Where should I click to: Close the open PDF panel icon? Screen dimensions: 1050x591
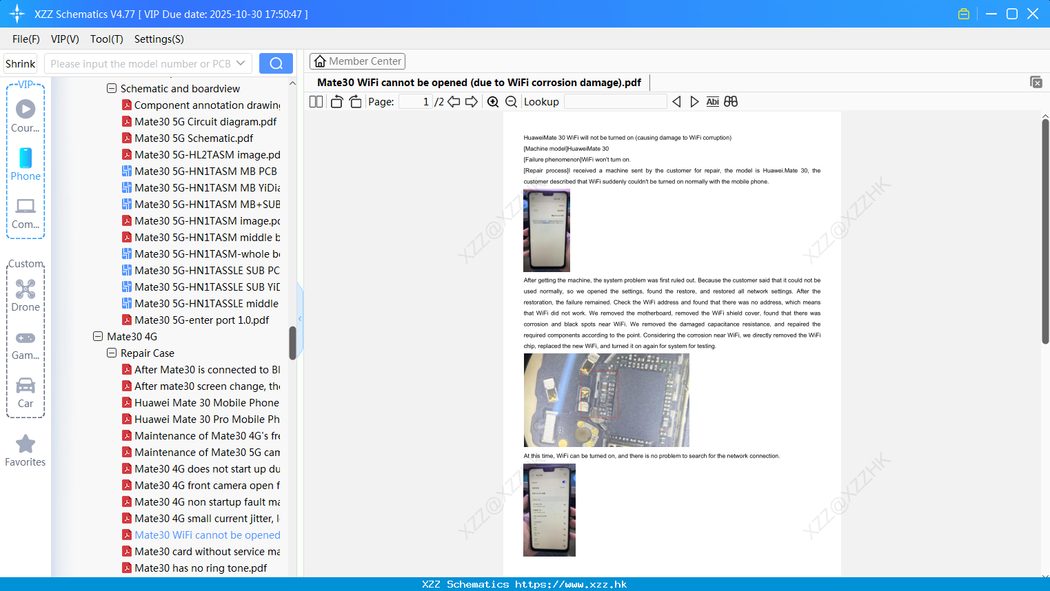(x=1036, y=82)
